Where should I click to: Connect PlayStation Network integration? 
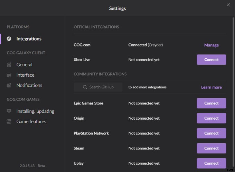pyautogui.click(x=211, y=133)
